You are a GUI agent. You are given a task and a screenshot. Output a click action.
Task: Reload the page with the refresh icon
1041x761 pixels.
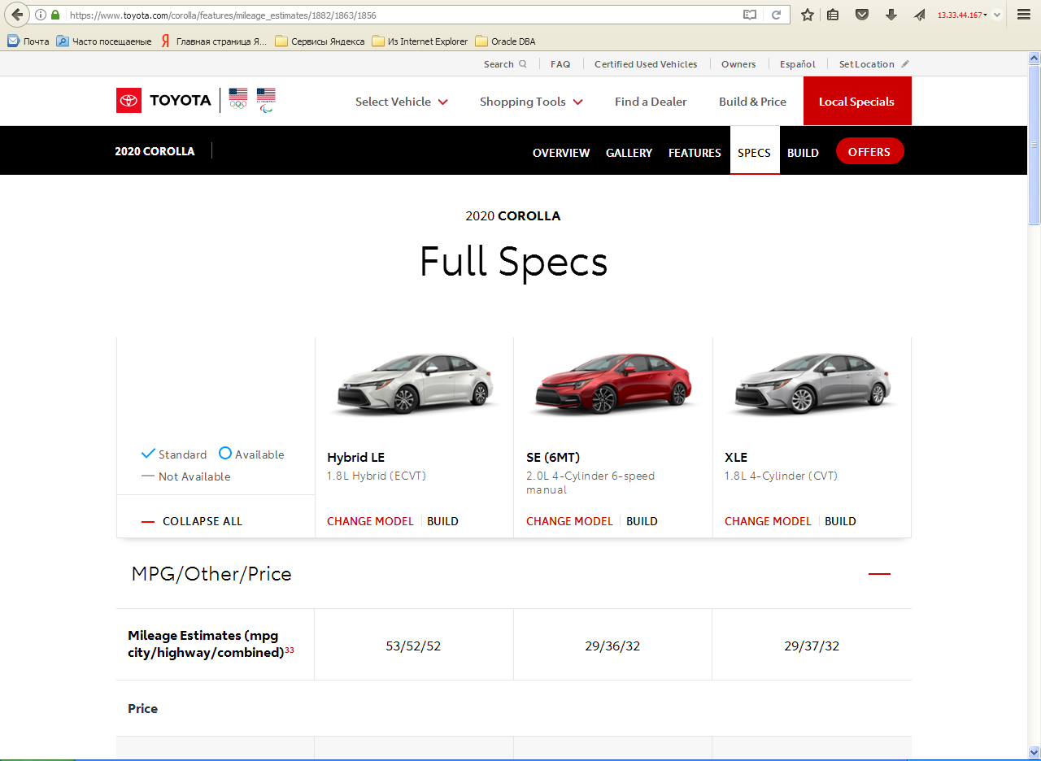(x=777, y=15)
